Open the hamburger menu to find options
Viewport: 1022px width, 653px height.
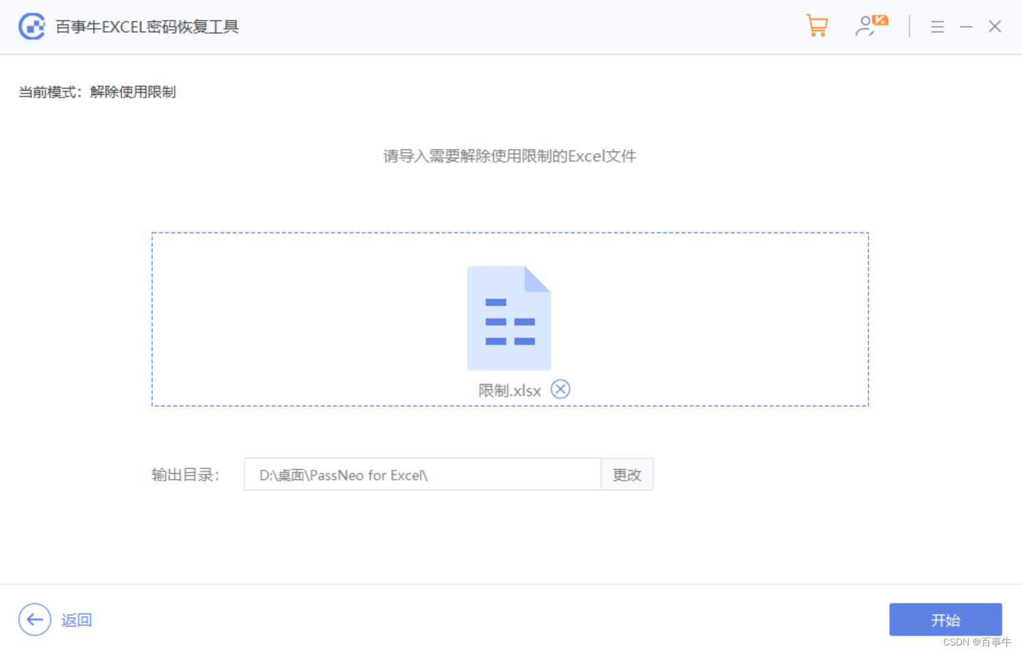(937, 27)
